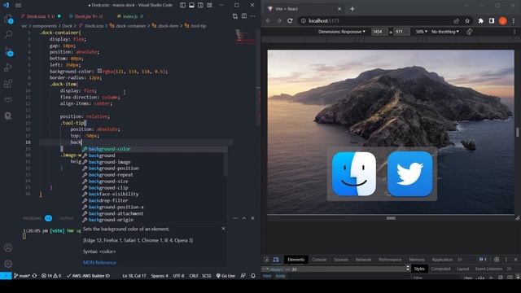This screenshot has height=293, width=521.
Task: Switch to the index.js editor tab
Action: coord(130,16)
